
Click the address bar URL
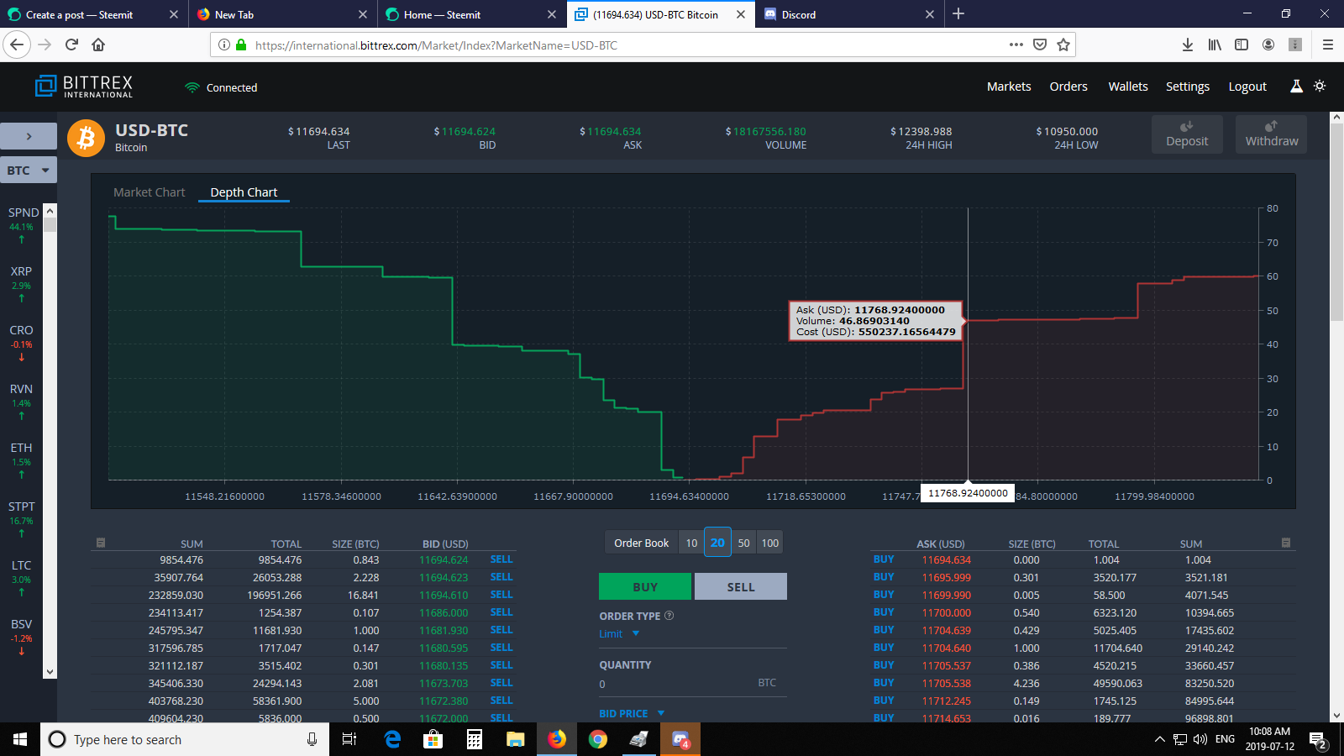(436, 45)
